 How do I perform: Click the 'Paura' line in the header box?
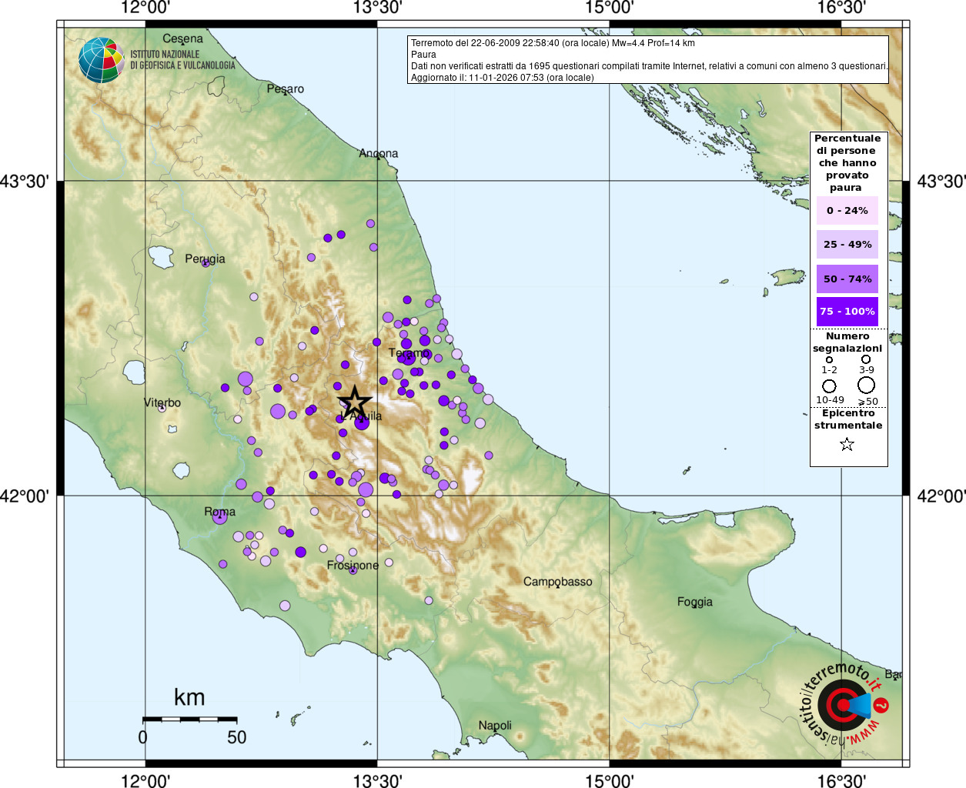point(423,55)
